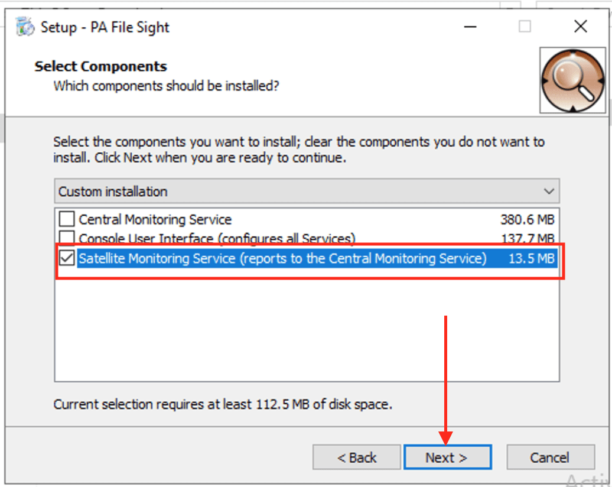Click the "Setup - PA File Sight" title text
The height and width of the screenshot is (487, 612).
[x=105, y=27]
